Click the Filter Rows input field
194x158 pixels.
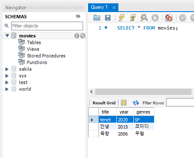[x=180, y=102]
